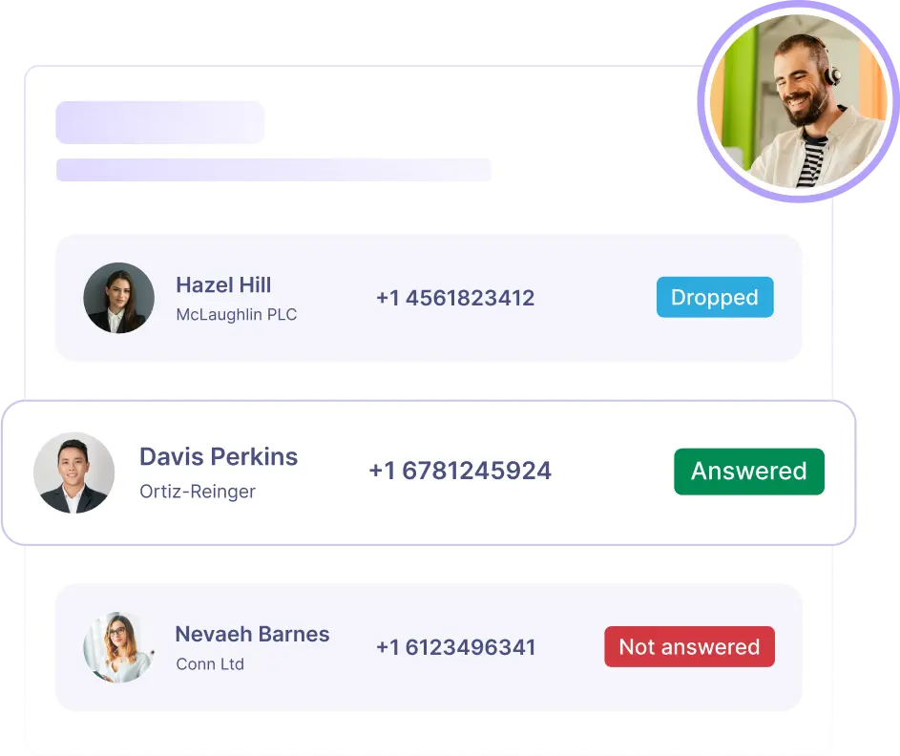
Task: Select phone number +1 6781245924
Action: [x=460, y=471]
